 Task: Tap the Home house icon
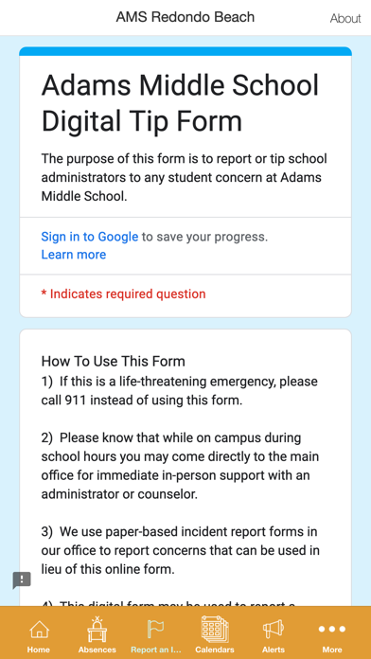pos(39,629)
